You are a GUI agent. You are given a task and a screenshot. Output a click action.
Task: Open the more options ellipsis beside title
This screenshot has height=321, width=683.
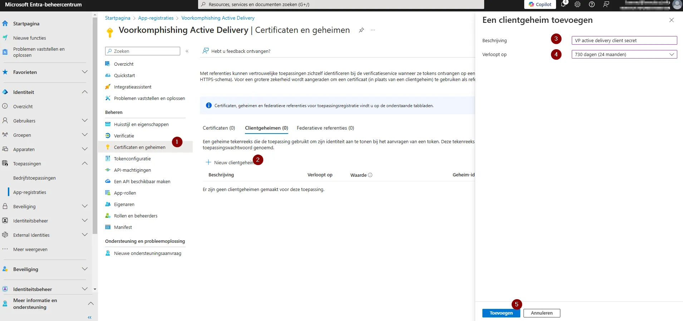[x=373, y=30]
